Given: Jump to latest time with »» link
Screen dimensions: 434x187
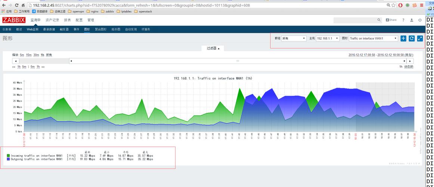Looking at the screenshot, I should tap(43, 67).
